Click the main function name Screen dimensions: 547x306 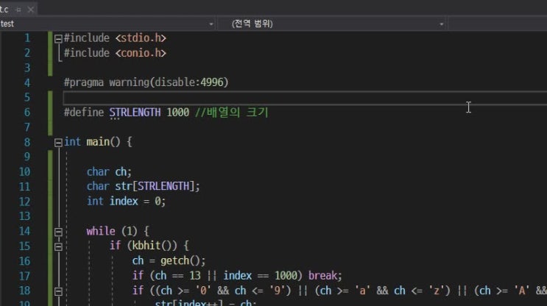pyautogui.click(x=98, y=142)
